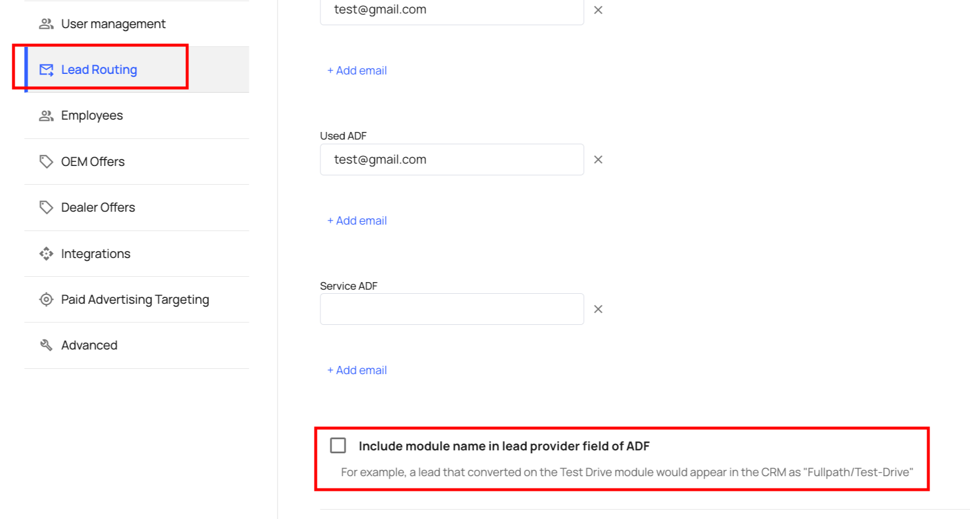Screen dimensions: 970x519
Task: Click the Paid Advertising Targeting target icon
Action: coord(46,299)
